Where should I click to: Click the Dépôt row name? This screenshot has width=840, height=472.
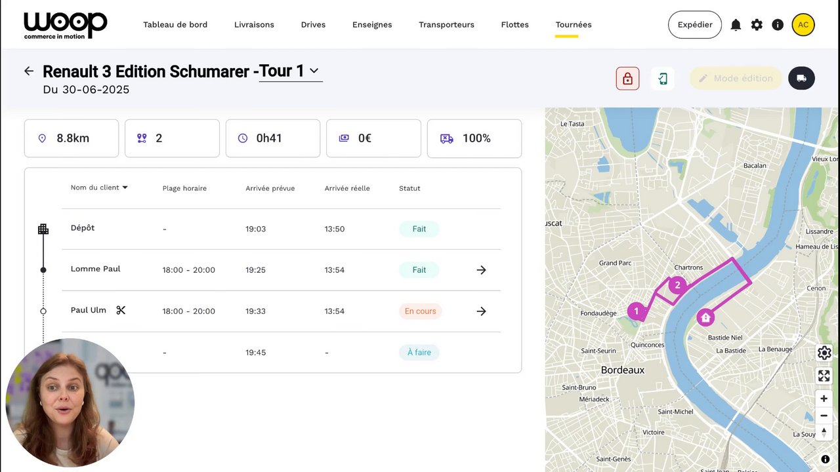(x=83, y=228)
